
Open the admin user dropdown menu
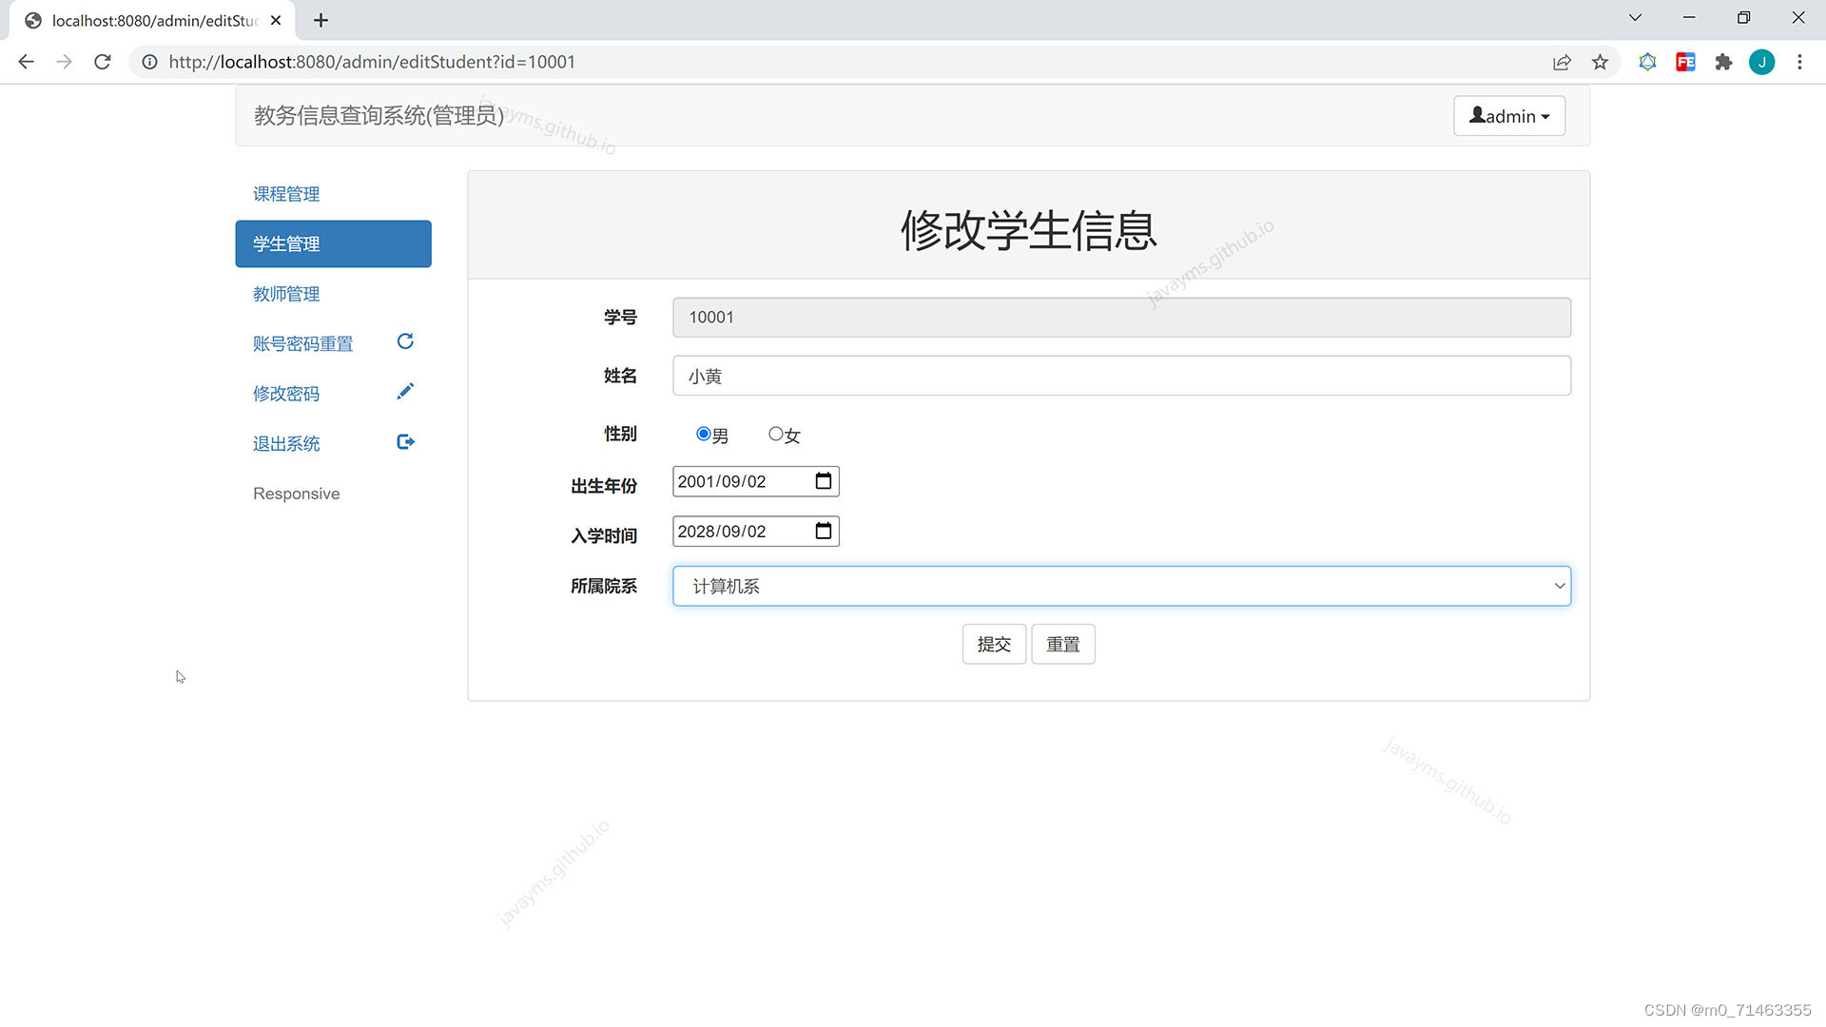click(1509, 116)
